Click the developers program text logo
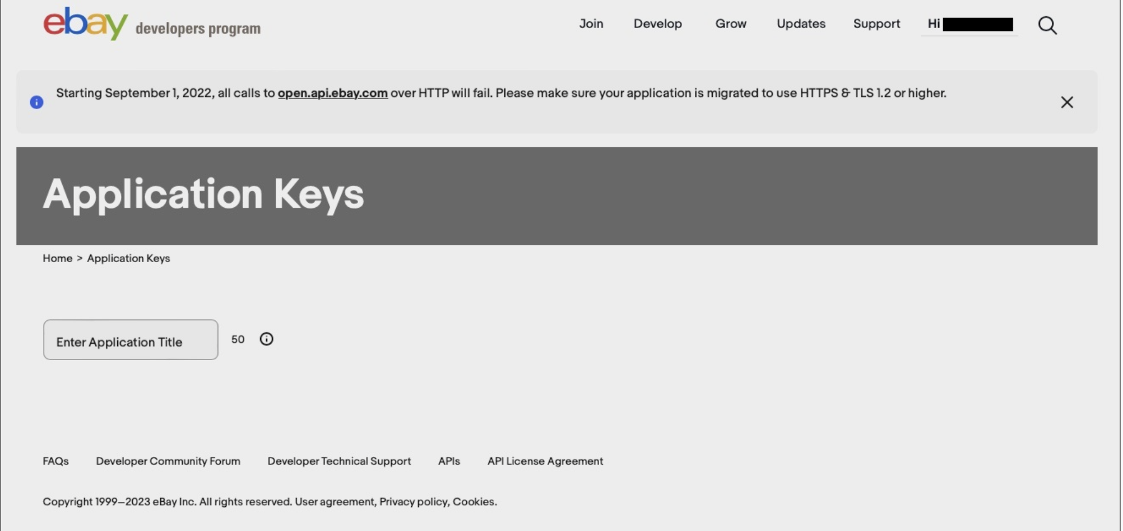Image resolution: width=1123 pixels, height=531 pixels. point(198,29)
